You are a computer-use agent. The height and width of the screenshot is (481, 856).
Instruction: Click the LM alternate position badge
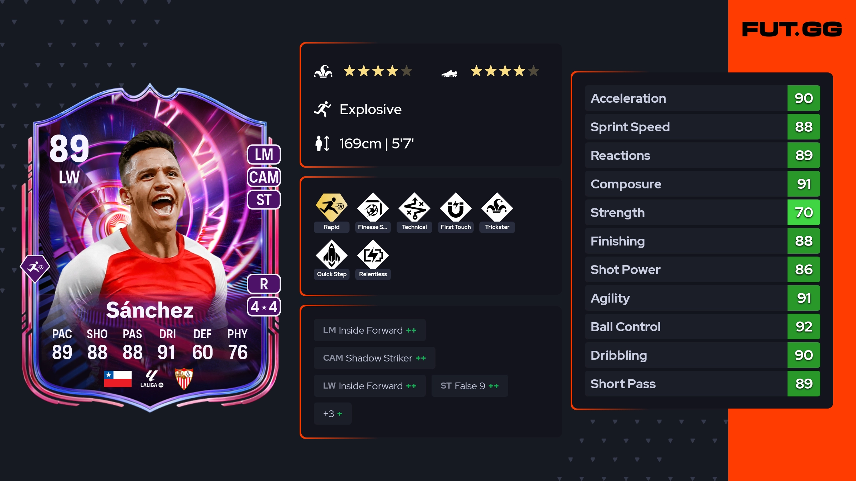click(264, 155)
